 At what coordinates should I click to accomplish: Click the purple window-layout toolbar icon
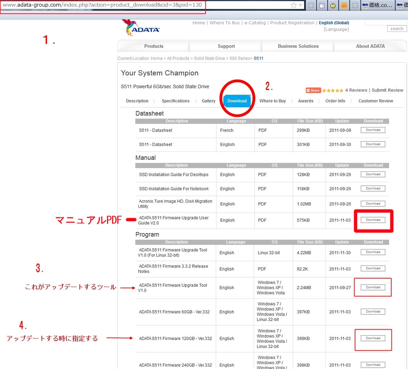[322, 6]
